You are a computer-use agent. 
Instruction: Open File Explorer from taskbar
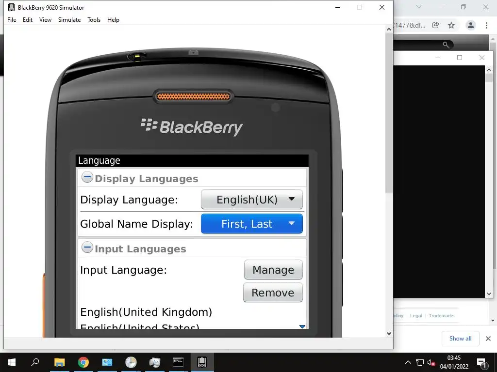click(x=59, y=362)
